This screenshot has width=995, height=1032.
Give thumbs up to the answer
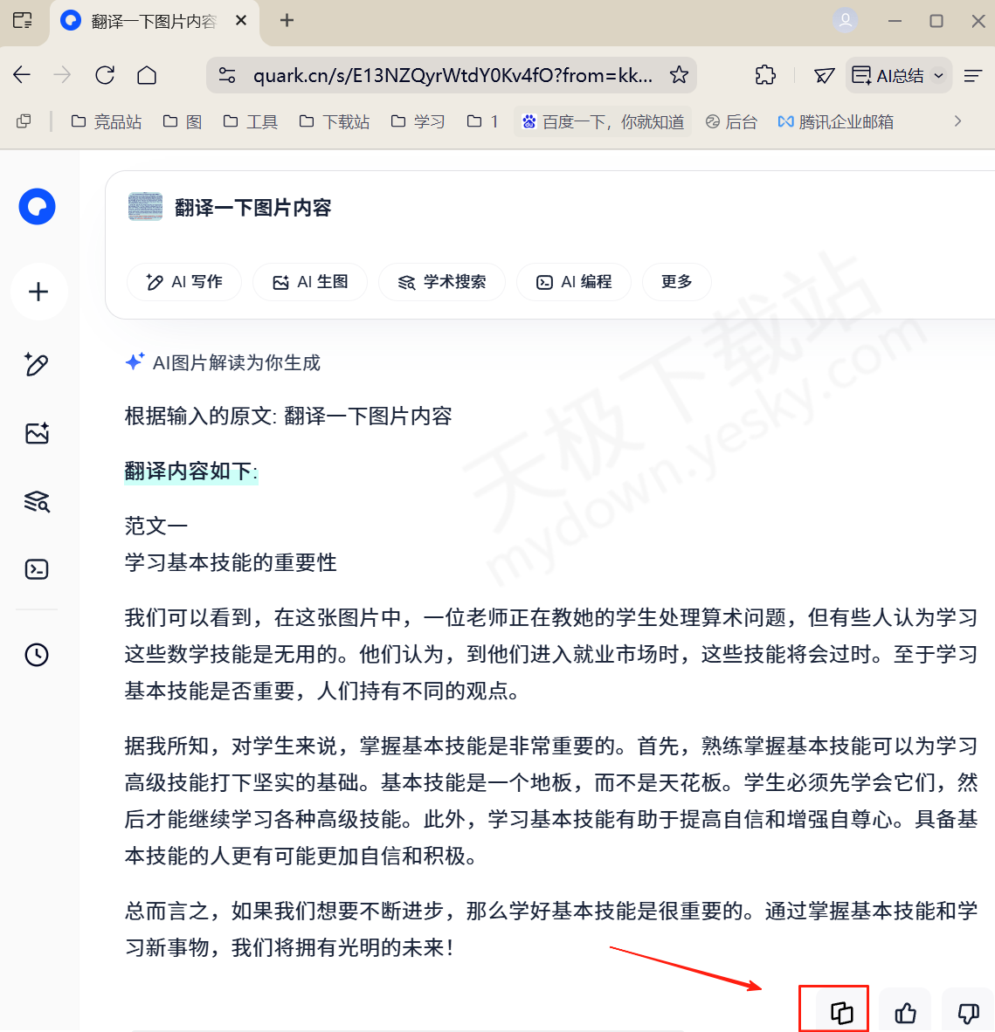[905, 1012]
